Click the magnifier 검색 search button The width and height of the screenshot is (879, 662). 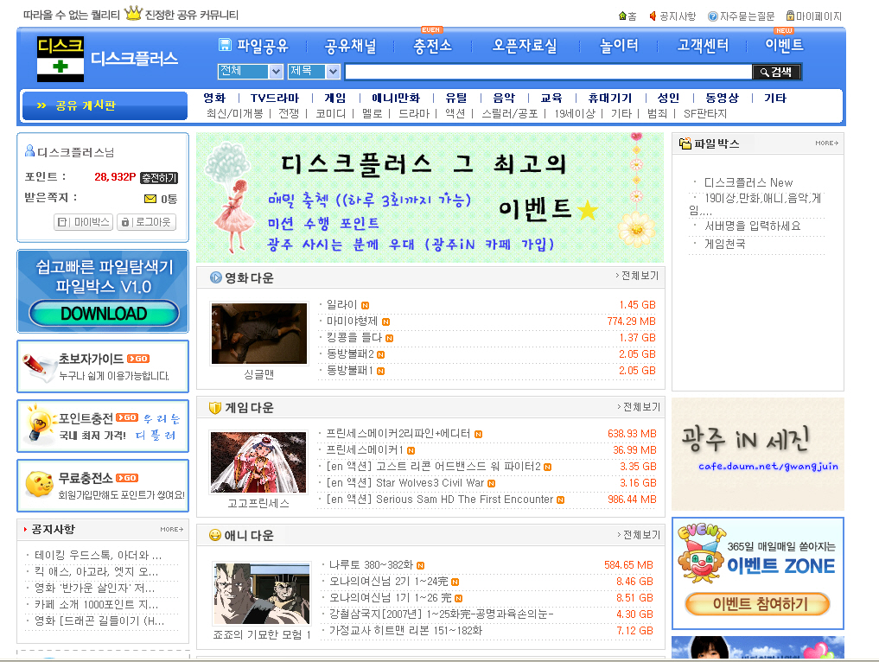(x=776, y=72)
